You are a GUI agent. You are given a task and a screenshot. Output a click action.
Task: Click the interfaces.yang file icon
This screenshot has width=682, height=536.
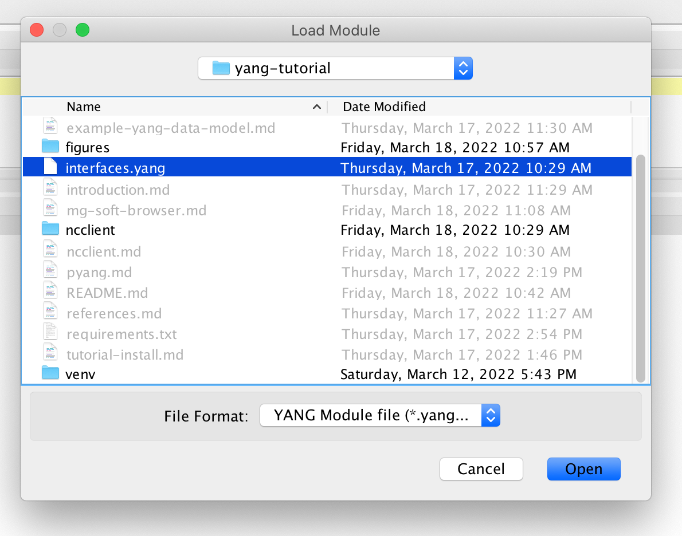[x=50, y=167]
